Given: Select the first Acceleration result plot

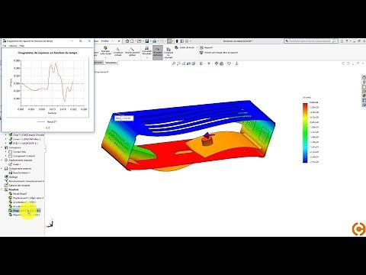Looking at the screenshot, I should [x=22, y=202].
